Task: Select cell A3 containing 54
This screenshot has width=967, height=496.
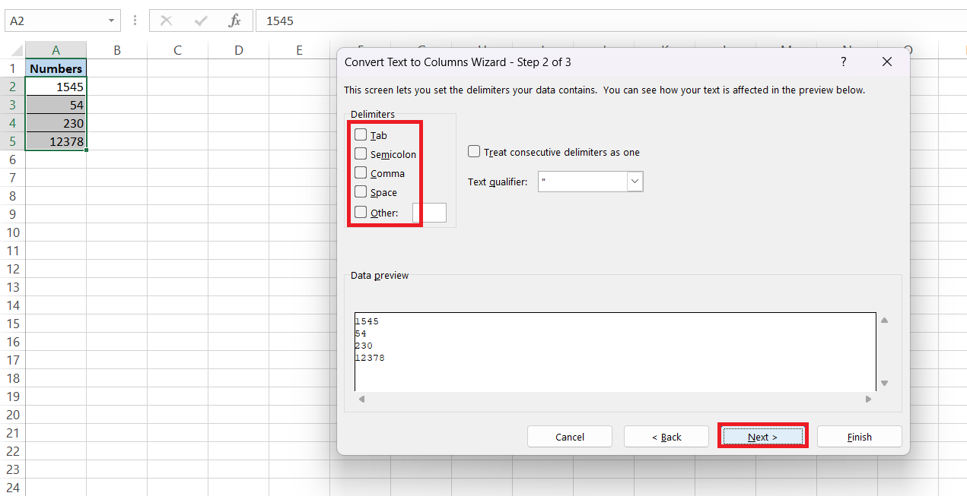Action: click(56, 105)
